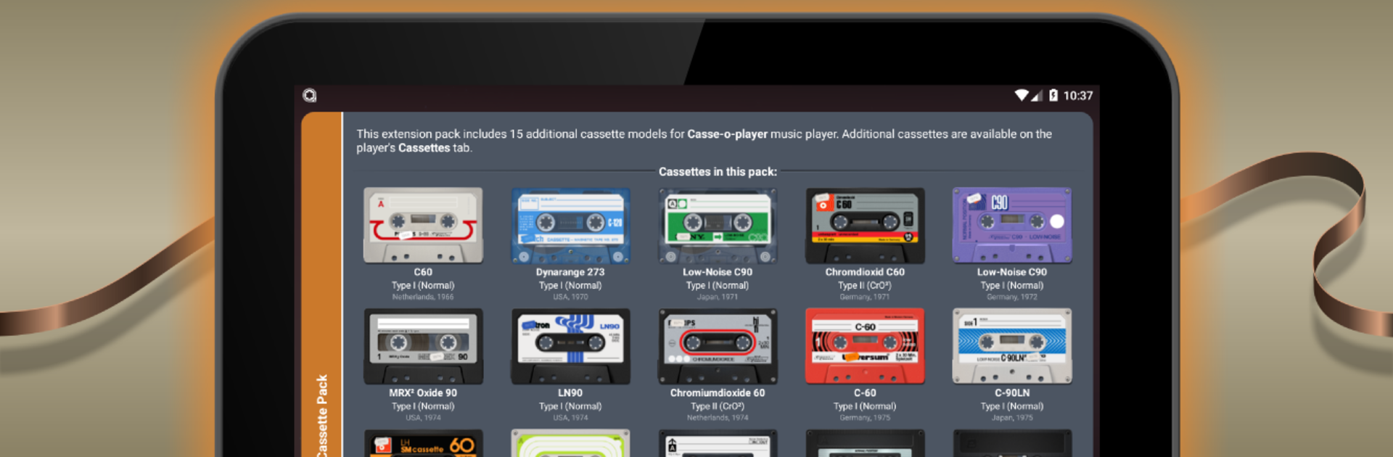Click the 'Japan, 1971' caption
The image size is (1393, 457).
click(718, 297)
